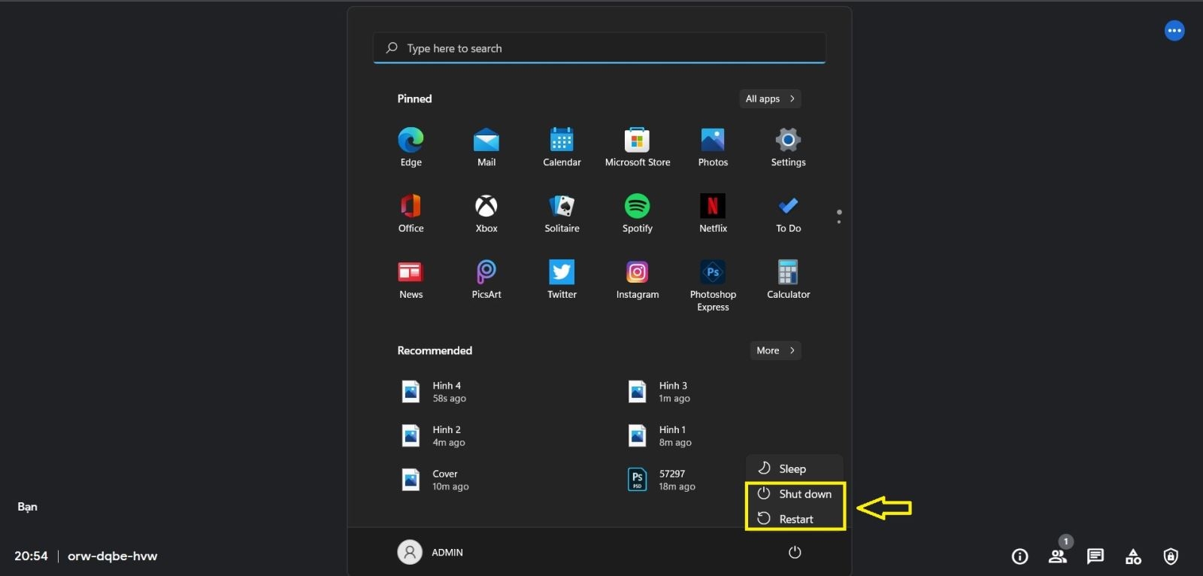Click the Power button icon
The height and width of the screenshot is (576, 1203).
tap(795, 553)
